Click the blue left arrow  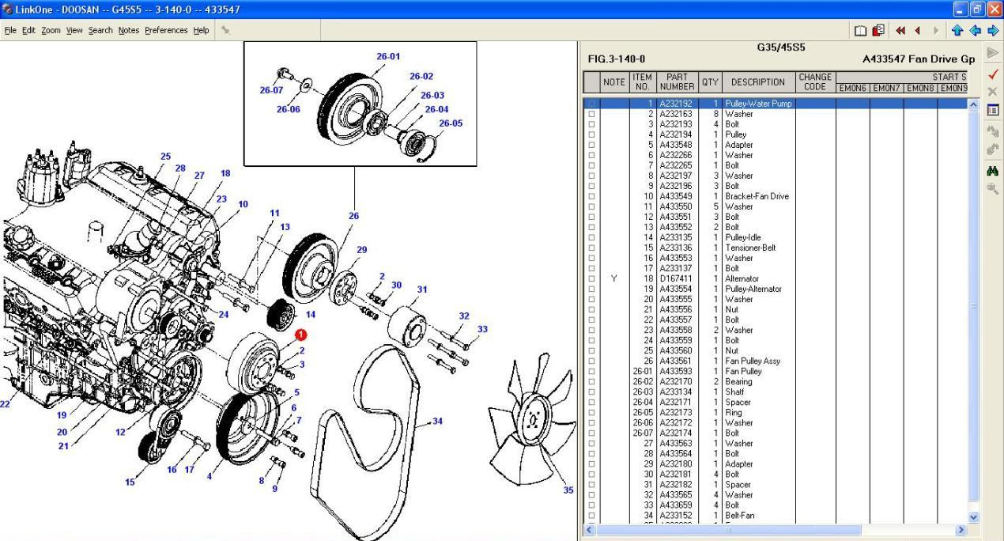click(x=975, y=31)
